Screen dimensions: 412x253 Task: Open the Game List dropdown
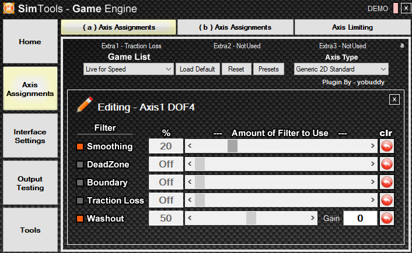point(128,69)
